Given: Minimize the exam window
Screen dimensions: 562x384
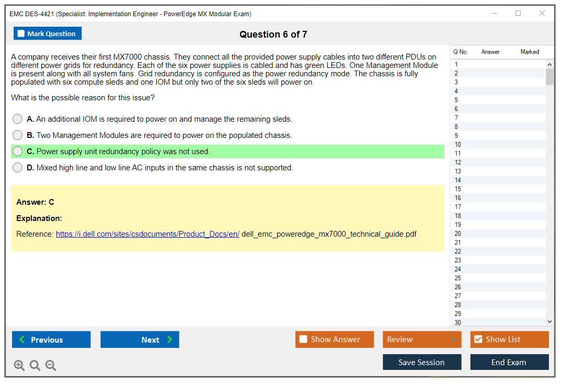Looking at the screenshot, I should (x=495, y=14).
